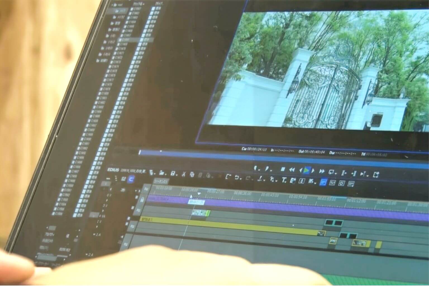
Task: Click the Loop playback icon
Action: click(x=332, y=172)
